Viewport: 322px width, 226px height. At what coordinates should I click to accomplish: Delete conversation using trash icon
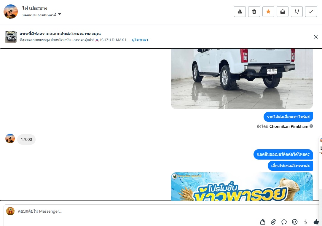(x=254, y=12)
